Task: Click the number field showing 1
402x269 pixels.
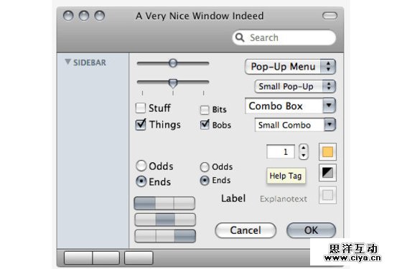Action: coord(281,151)
